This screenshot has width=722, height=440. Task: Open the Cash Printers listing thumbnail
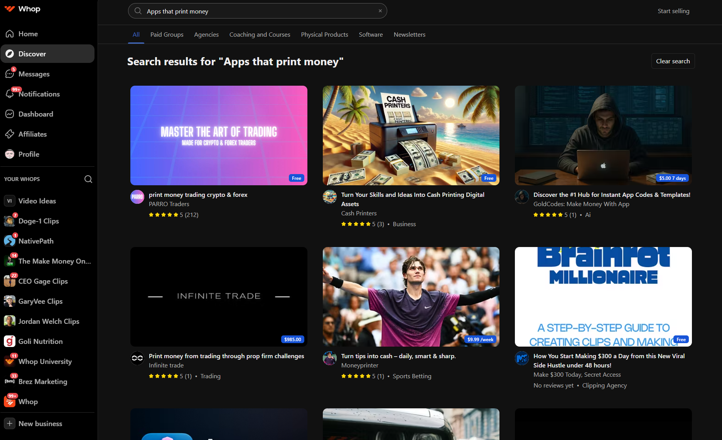(x=411, y=135)
